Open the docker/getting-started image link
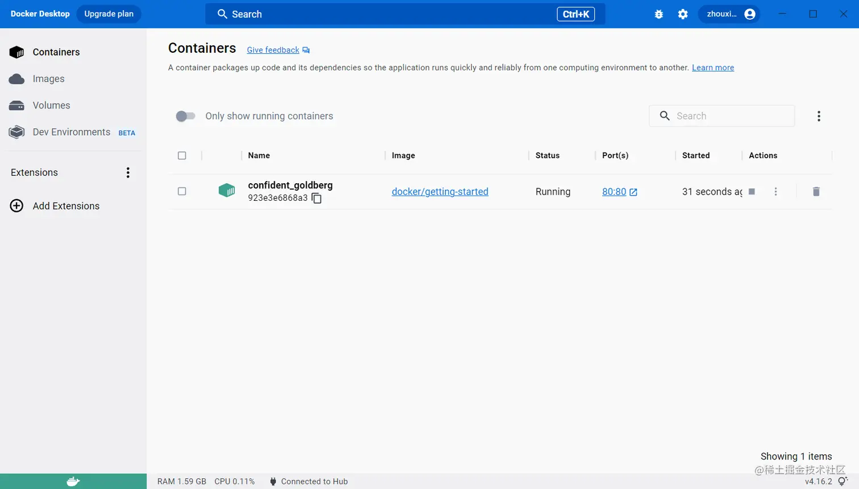This screenshot has width=859, height=489. [440, 192]
